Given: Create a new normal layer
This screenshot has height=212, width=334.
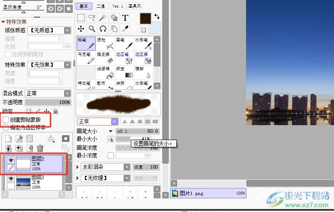Looking at the screenshot, I should point(8,138).
